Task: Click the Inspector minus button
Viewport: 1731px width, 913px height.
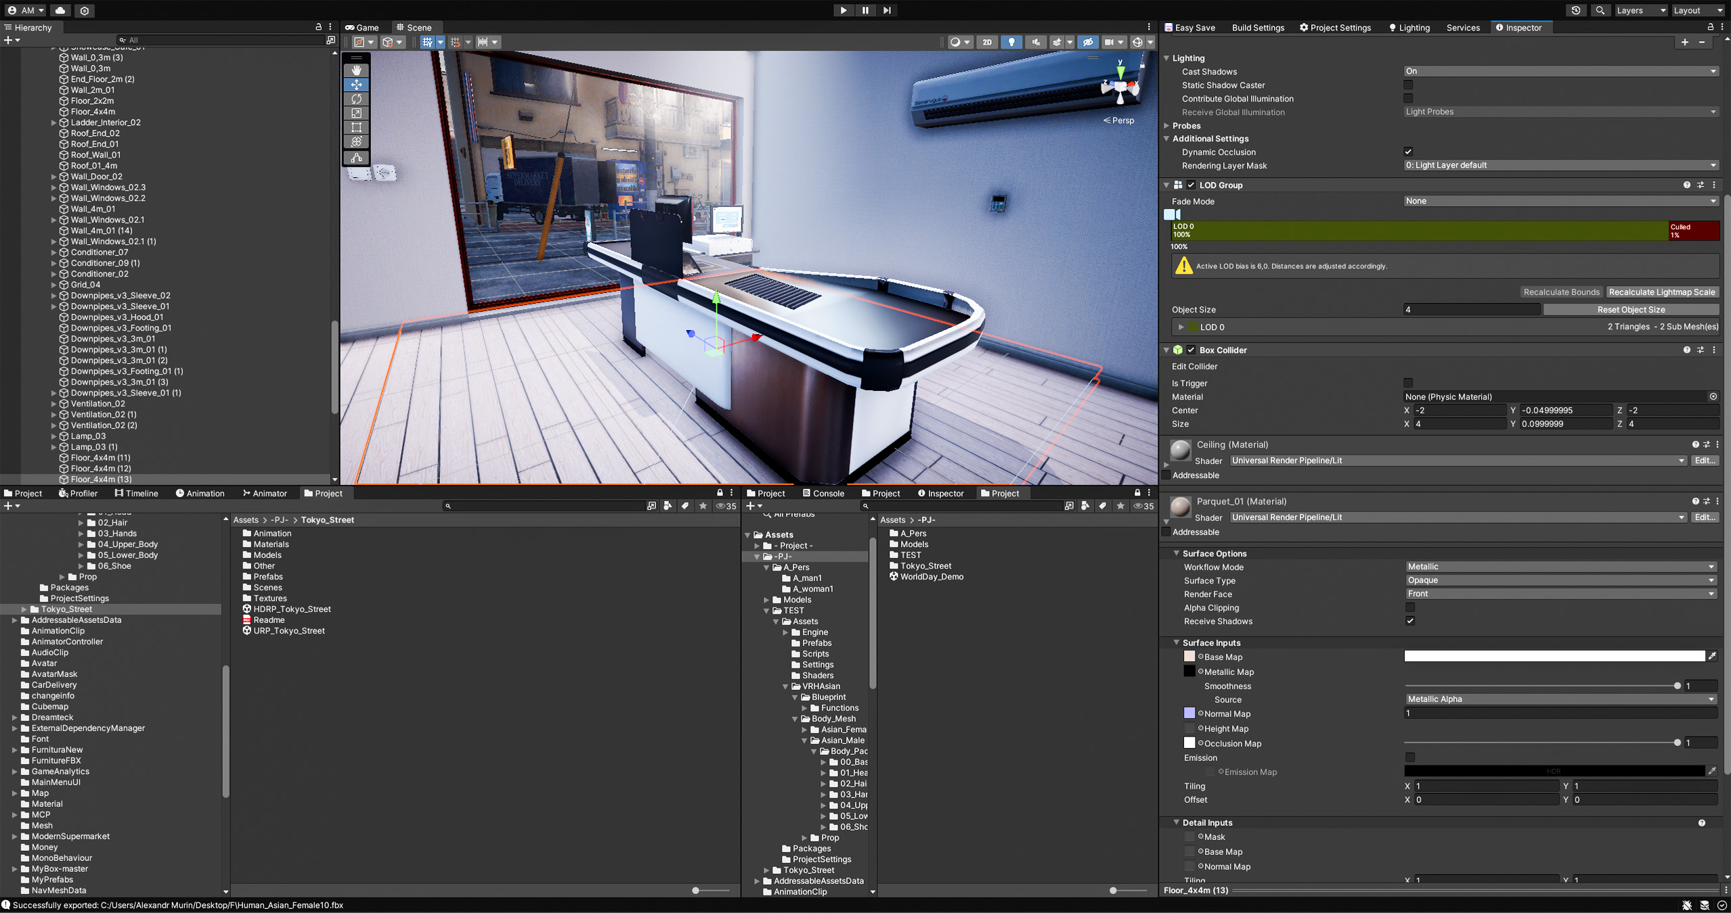Action: coord(1703,42)
